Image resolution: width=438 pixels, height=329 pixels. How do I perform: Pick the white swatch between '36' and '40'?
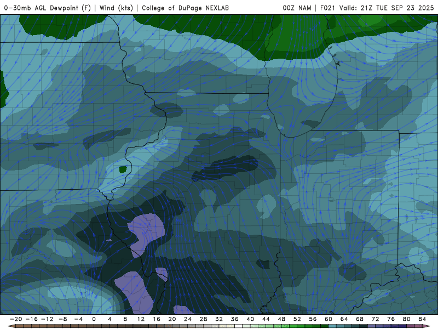tap(239, 326)
